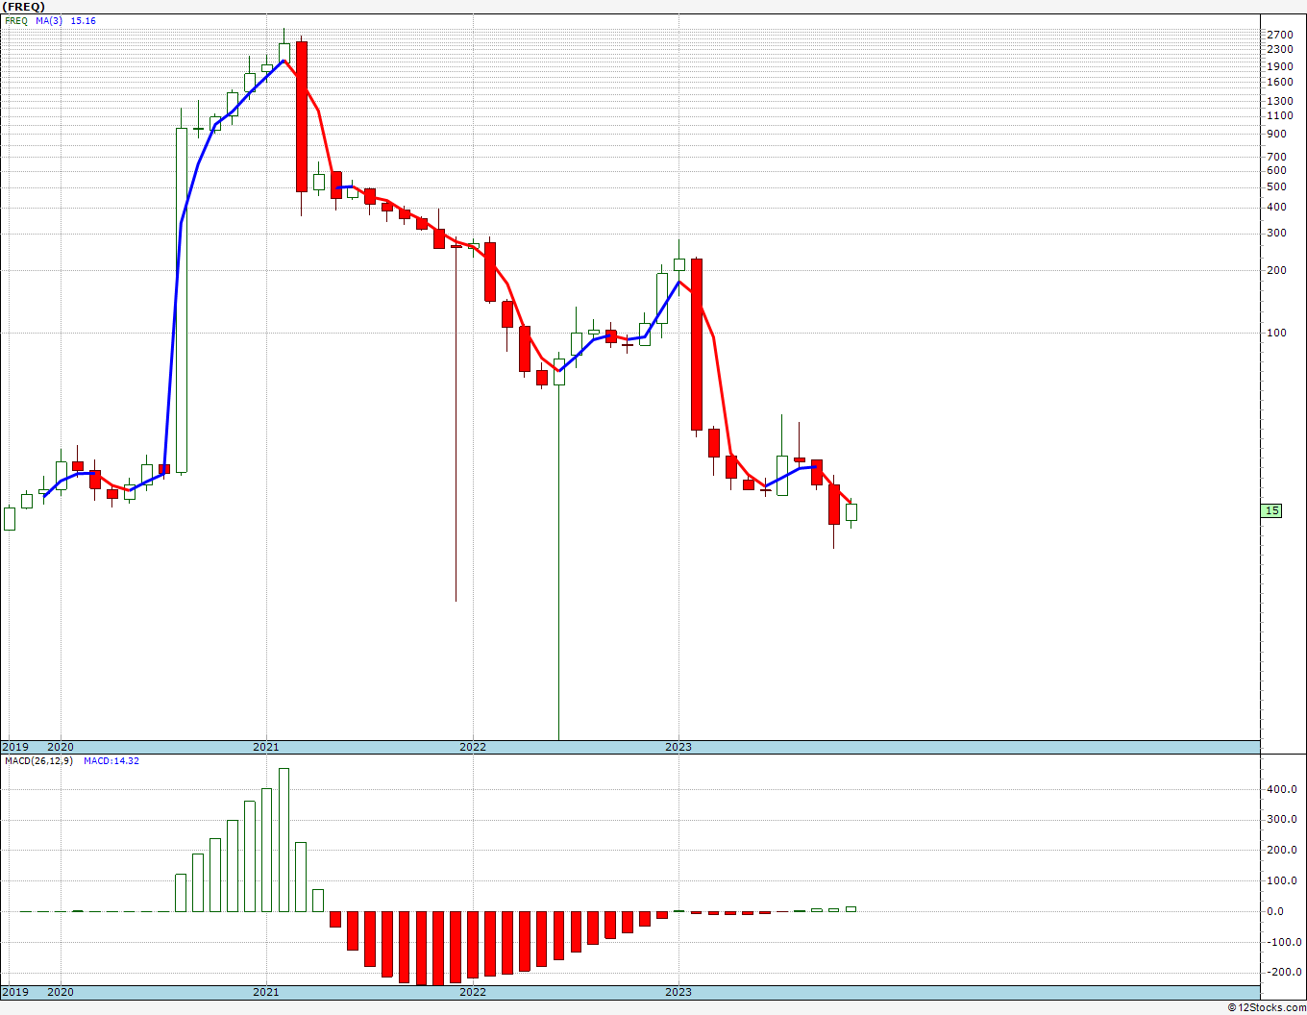Select the 500 price axis label
Screen dimensions: 1307x1015
point(1275,186)
